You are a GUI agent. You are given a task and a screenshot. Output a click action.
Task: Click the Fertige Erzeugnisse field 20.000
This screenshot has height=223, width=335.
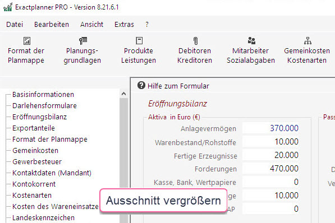point(270,155)
